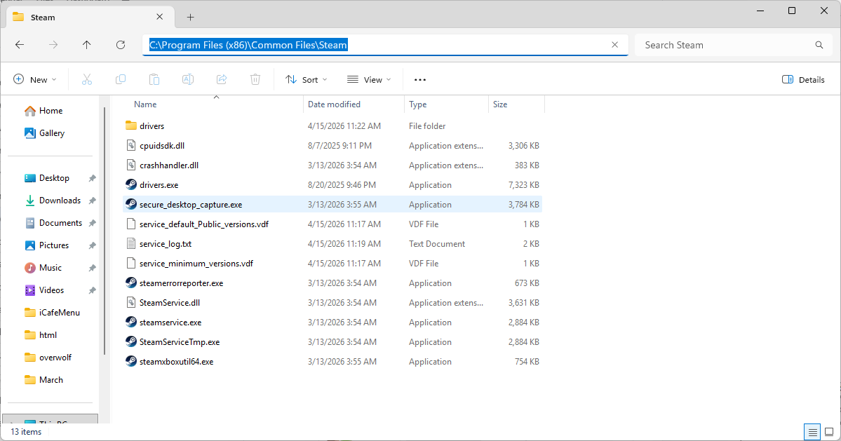Switch to details list layout icon

coord(812,431)
